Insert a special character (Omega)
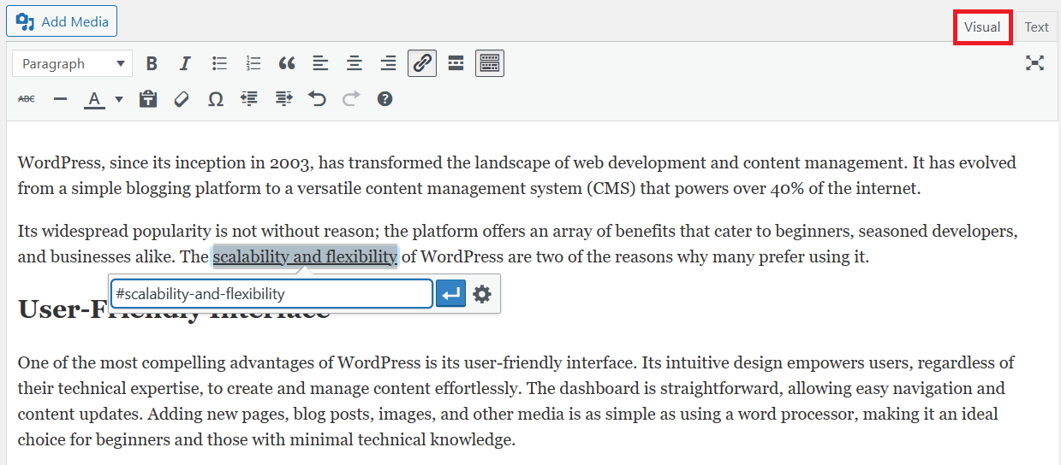This screenshot has width=1061, height=465. (216, 99)
